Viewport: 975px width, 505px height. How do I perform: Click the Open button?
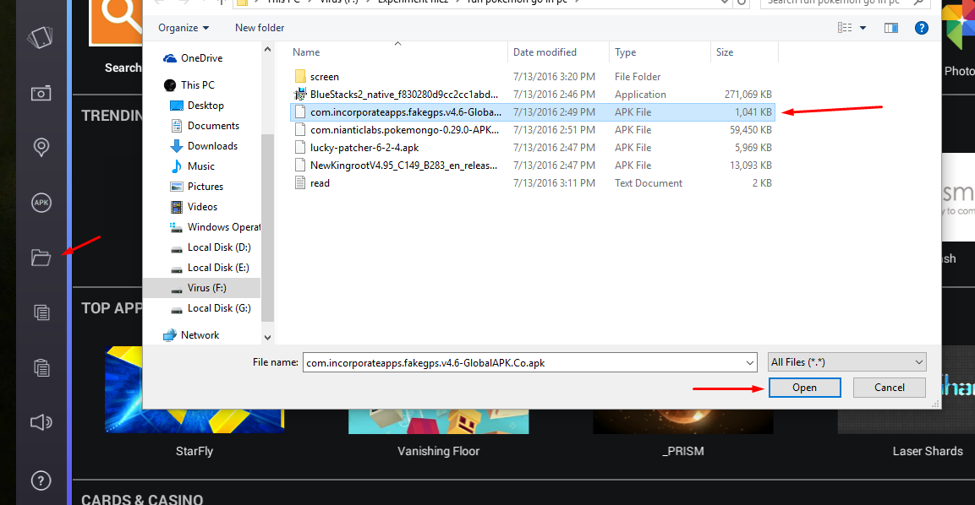point(805,388)
